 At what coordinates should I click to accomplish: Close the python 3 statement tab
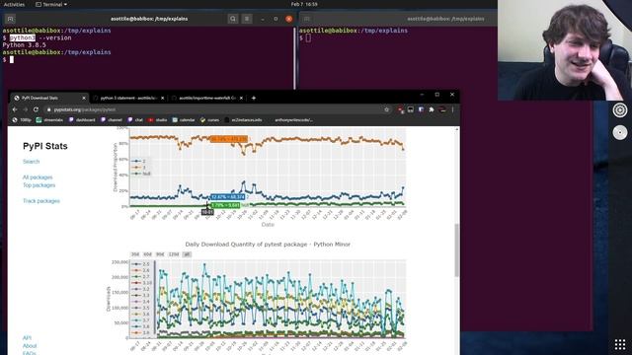162,98
